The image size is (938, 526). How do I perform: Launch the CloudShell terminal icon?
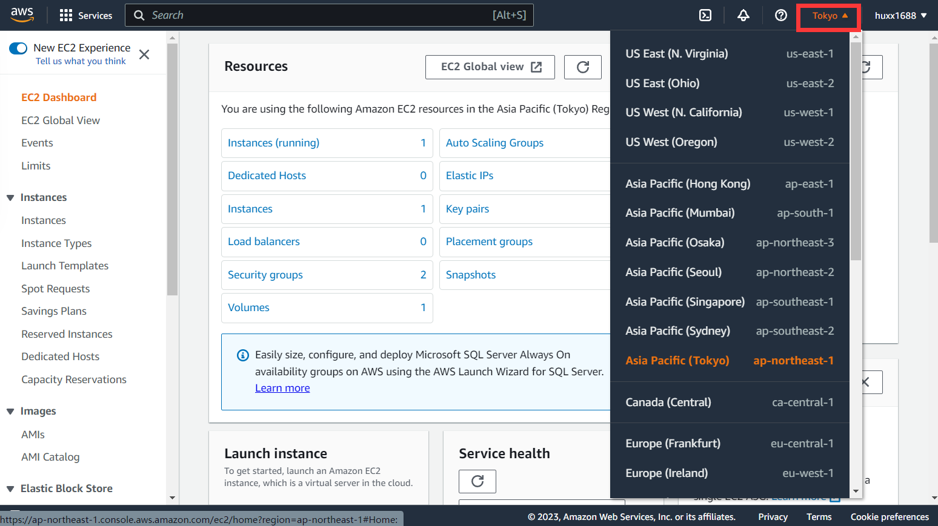coord(705,15)
